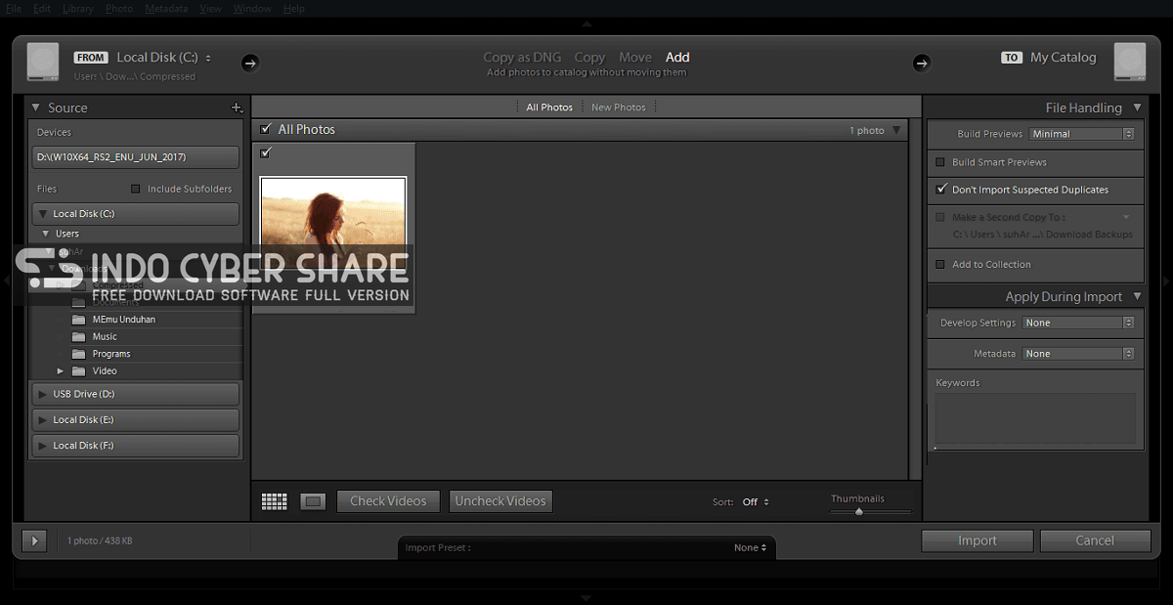1173x605 pixels.
Task: Collapse the Local Disk (C:) volume
Action: (x=41, y=213)
